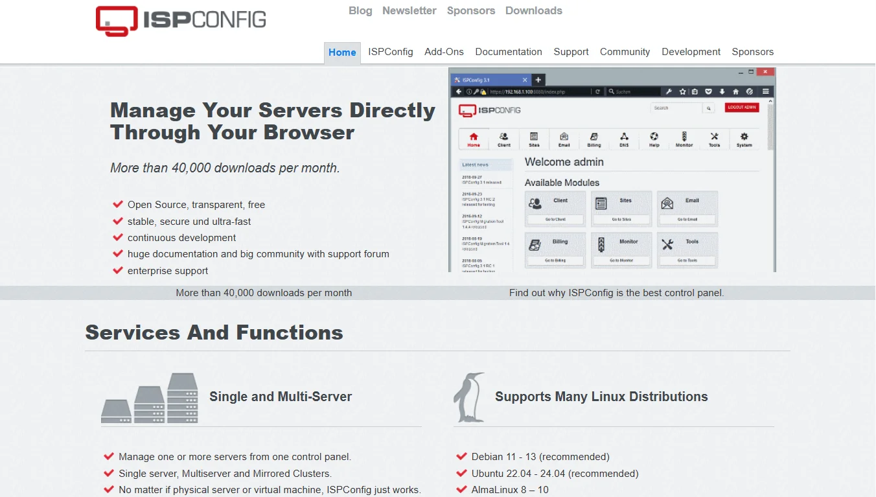Click Go to Monitor button in the panel screenshot

pyautogui.click(x=621, y=260)
